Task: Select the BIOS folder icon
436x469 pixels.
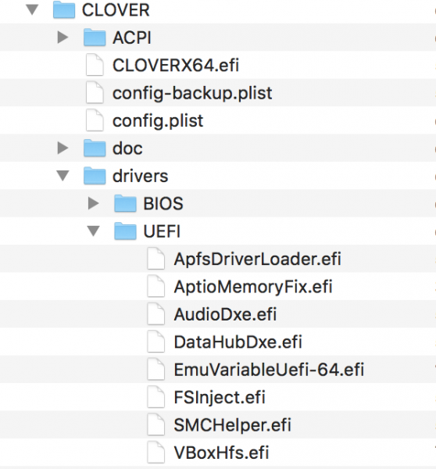Action: (x=125, y=203)
